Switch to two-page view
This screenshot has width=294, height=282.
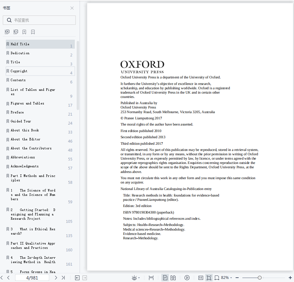(x=173, y=278)
